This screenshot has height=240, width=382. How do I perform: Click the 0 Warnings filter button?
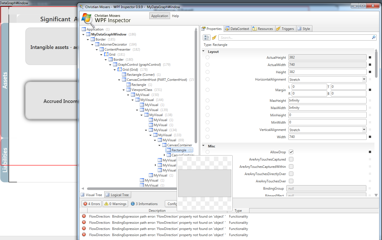[115, 204]
